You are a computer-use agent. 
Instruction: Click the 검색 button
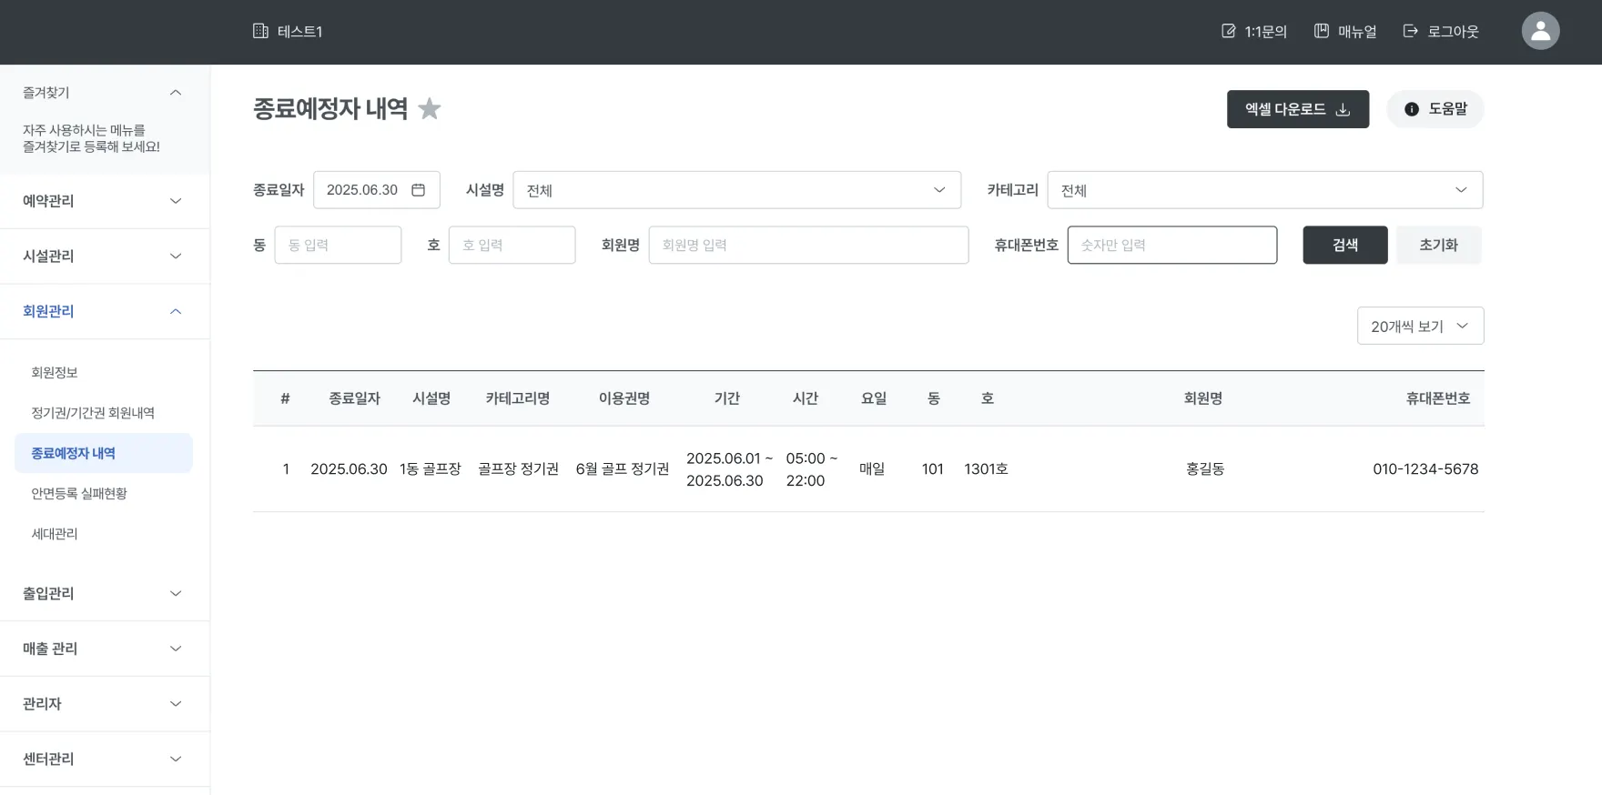coord(1345,245)
